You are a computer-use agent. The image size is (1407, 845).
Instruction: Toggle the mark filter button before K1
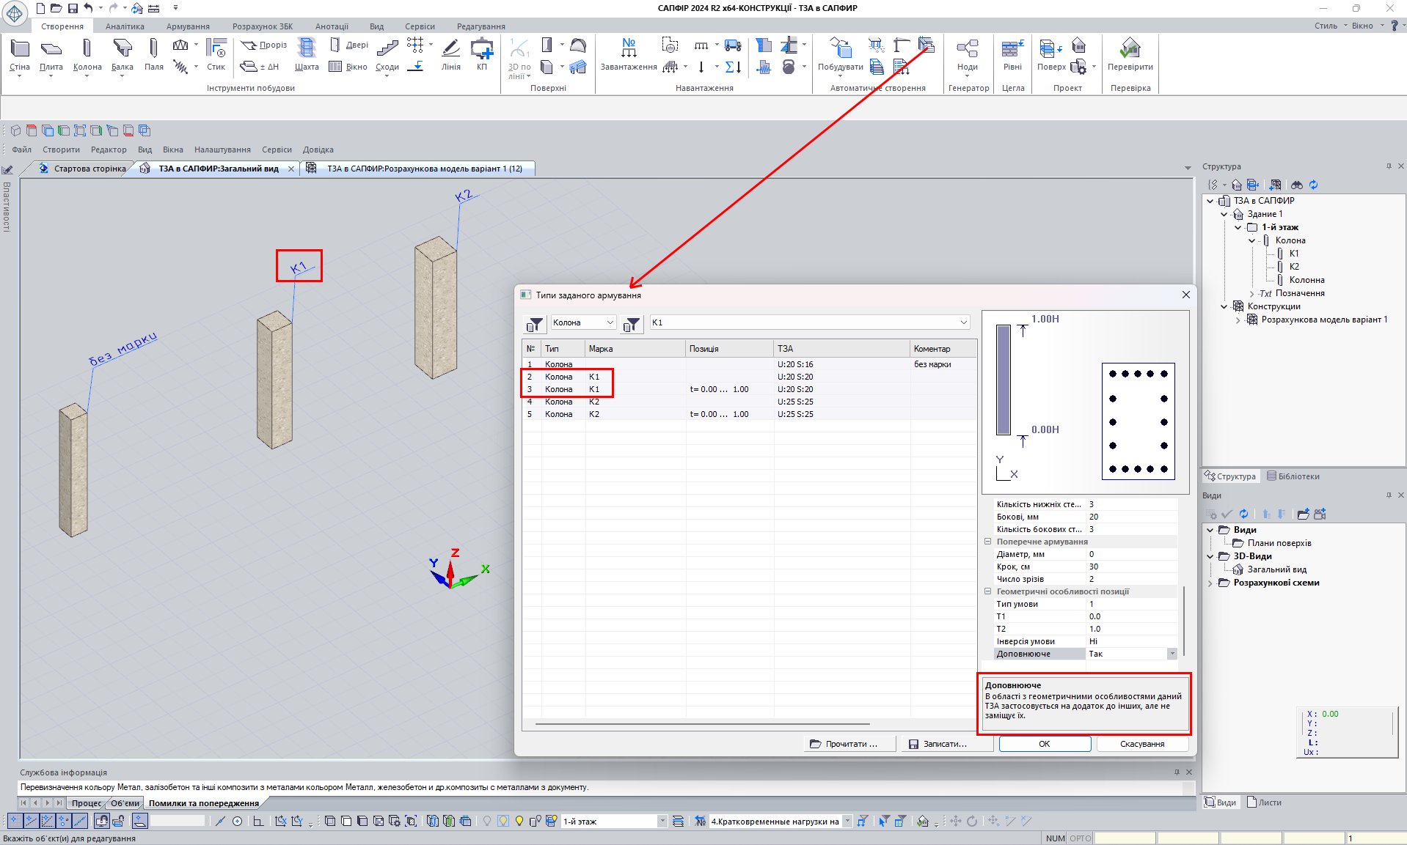pyautogui.click(x=632, y=323)
